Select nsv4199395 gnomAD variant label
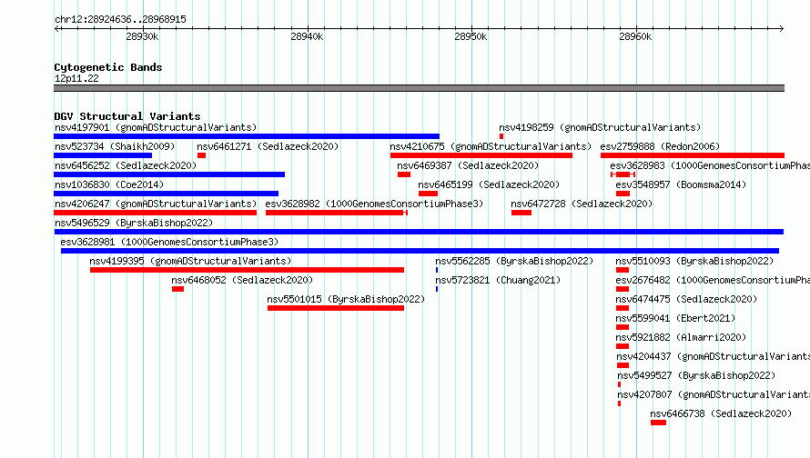 [x=190, y=261]
